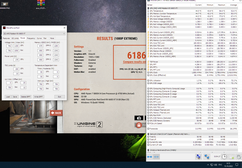Click the Delete SPPT button
The image size is (242, 168).
tap(26, 97)
